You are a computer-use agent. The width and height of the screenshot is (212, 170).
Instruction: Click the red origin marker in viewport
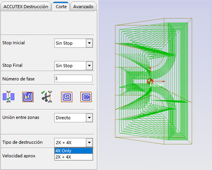[x=150, y=81]
